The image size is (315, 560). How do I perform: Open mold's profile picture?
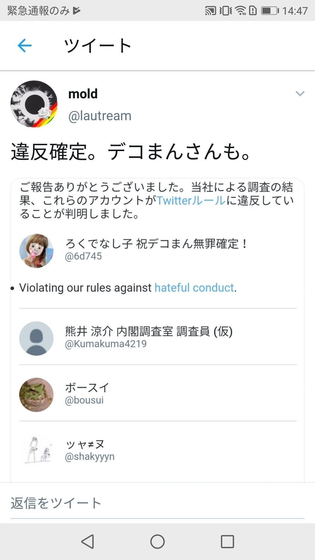coord(34,104)
